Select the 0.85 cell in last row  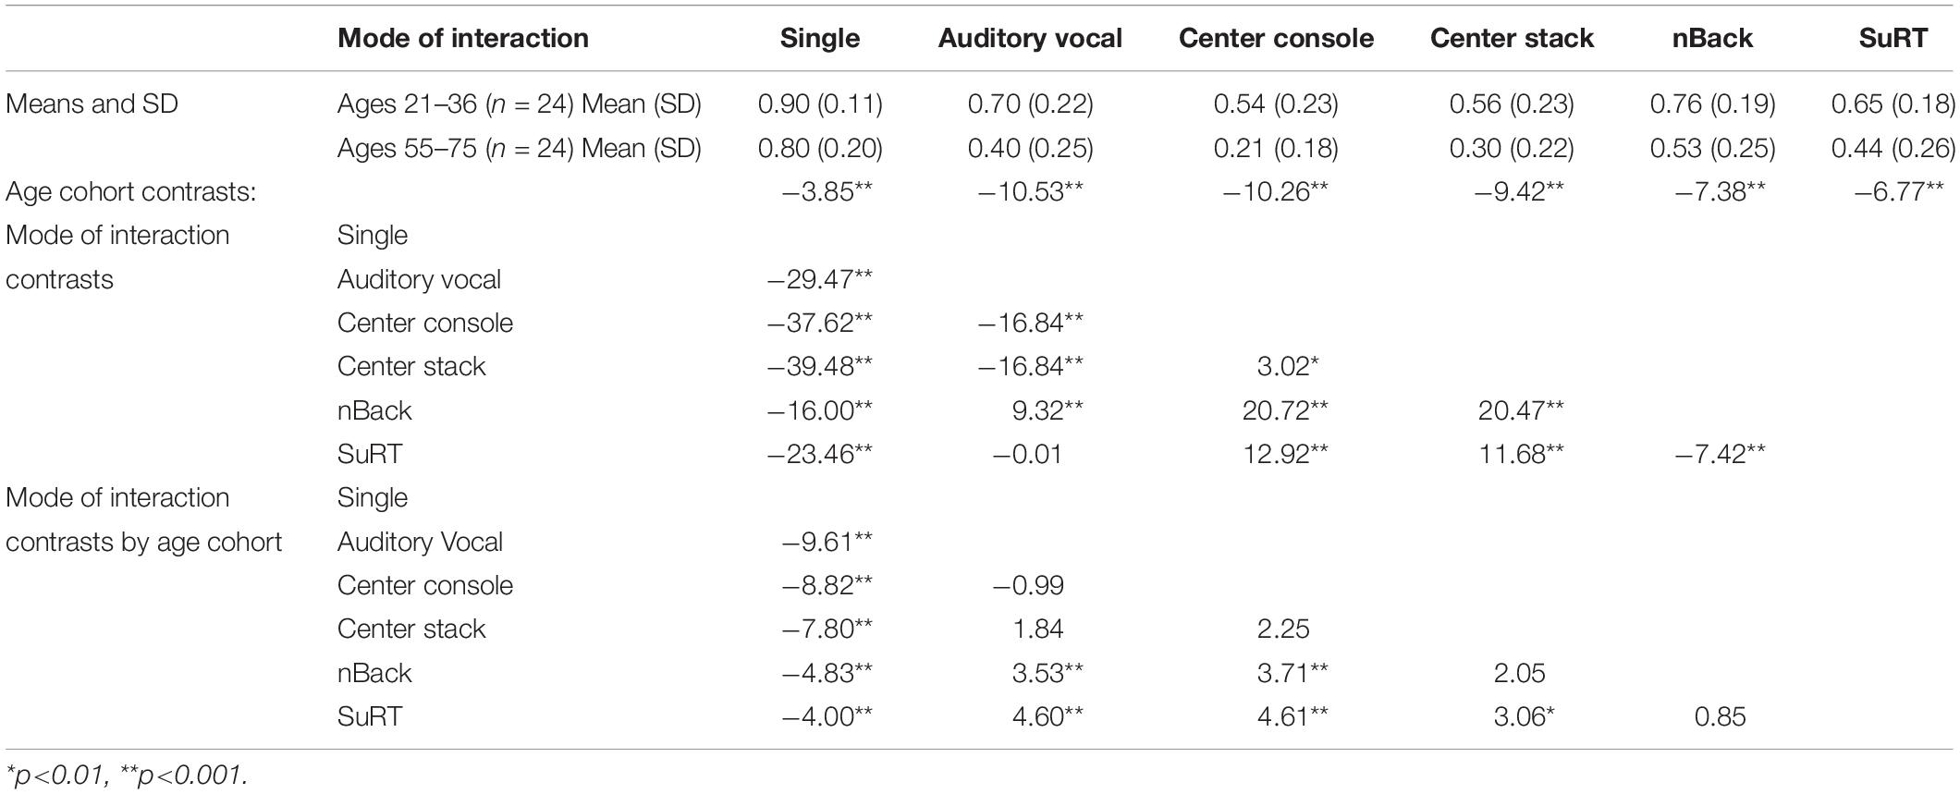(1720, 716)
